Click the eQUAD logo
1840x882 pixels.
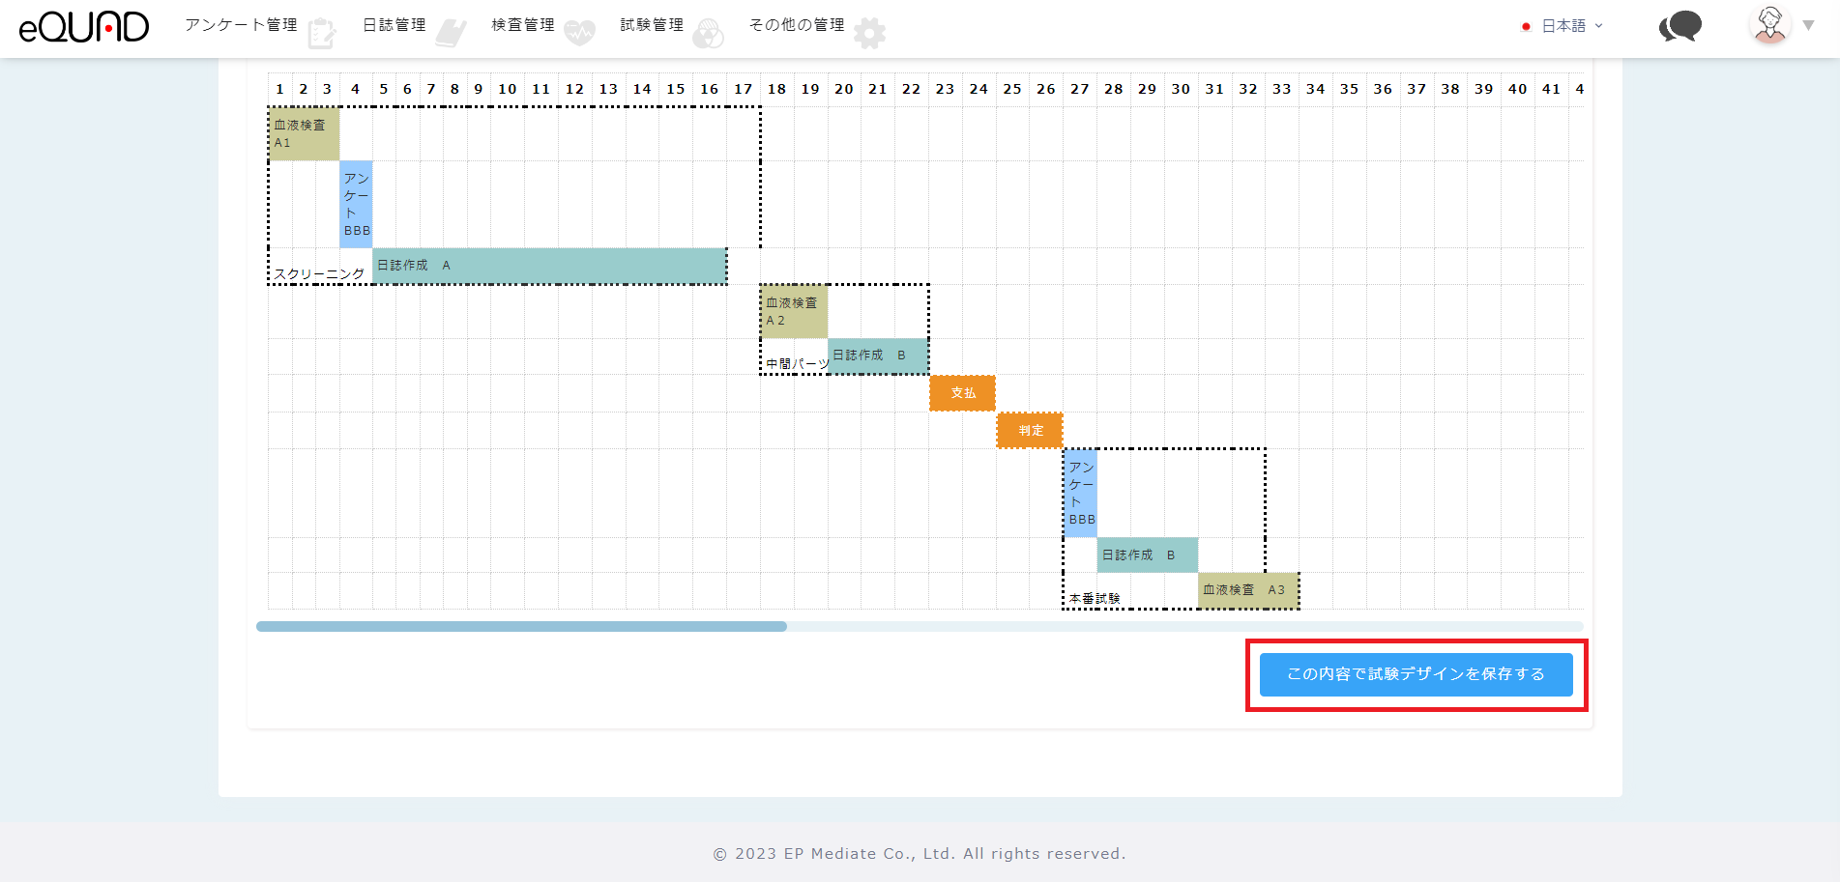click(84, 27)
